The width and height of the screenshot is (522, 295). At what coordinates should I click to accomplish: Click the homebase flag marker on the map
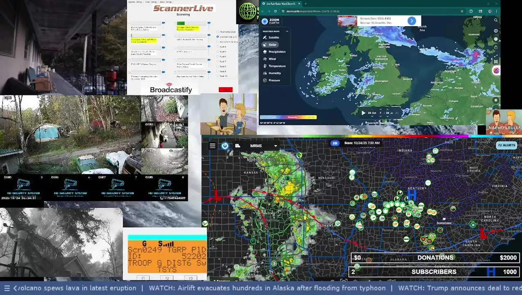[444, 220]
